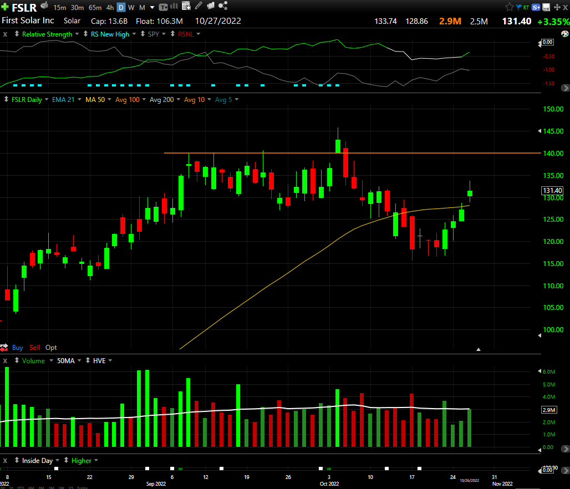Click reorder arrows beside Relative Strength

(x=17, y=34)
